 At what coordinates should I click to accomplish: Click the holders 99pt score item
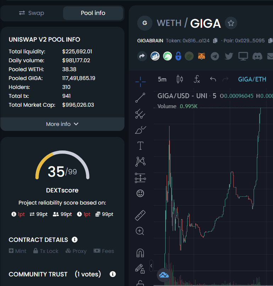pos(62,214)
